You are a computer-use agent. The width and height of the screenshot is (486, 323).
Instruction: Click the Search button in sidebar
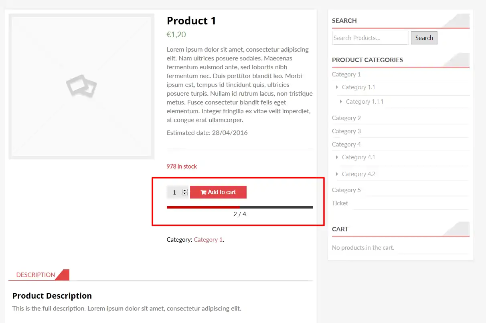pos(424,38)
